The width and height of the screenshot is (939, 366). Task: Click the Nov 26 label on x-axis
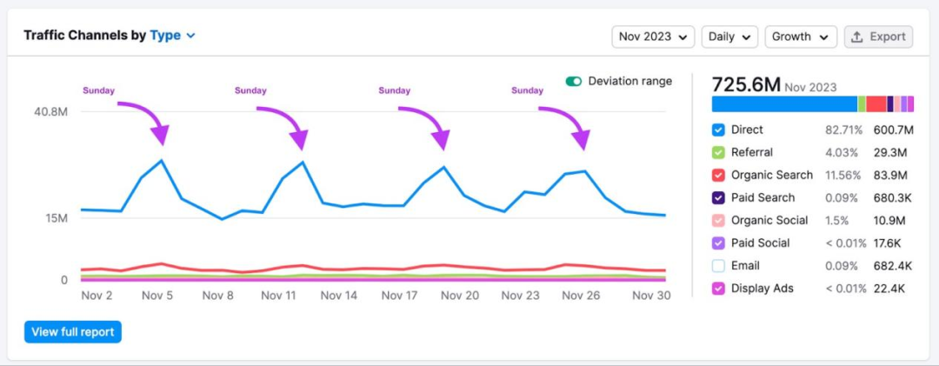coord(581,296)
